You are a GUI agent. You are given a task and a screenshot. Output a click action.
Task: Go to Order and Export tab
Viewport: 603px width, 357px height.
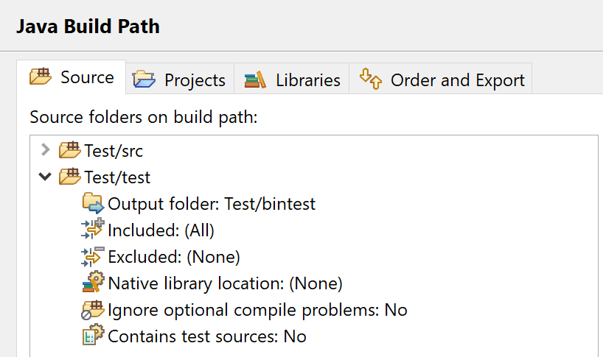coord(441,79)
